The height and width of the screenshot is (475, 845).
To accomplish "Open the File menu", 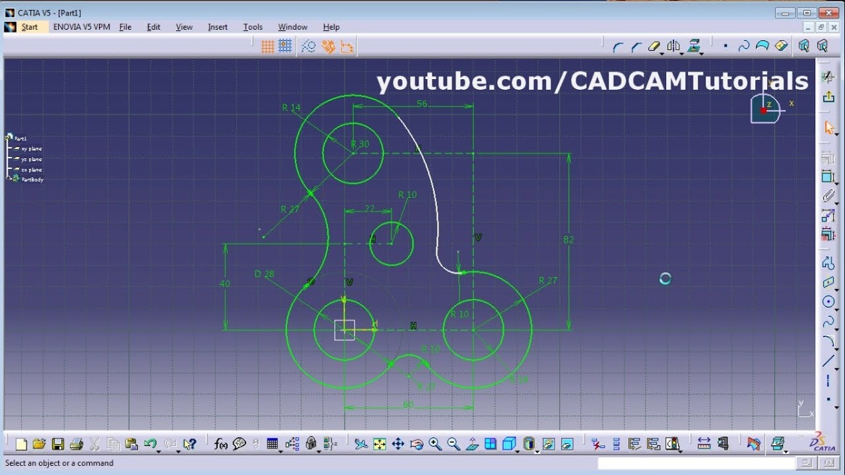I will 125,27.
